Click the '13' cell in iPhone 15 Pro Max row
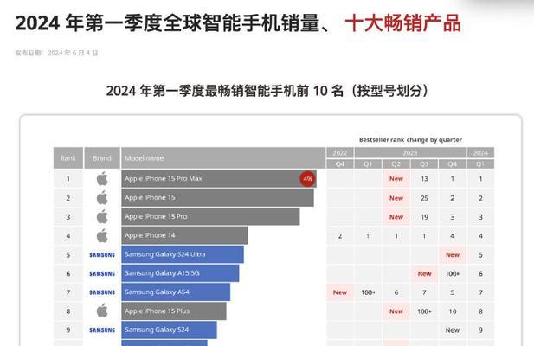 pyautogui.click(x=424, y=178)
